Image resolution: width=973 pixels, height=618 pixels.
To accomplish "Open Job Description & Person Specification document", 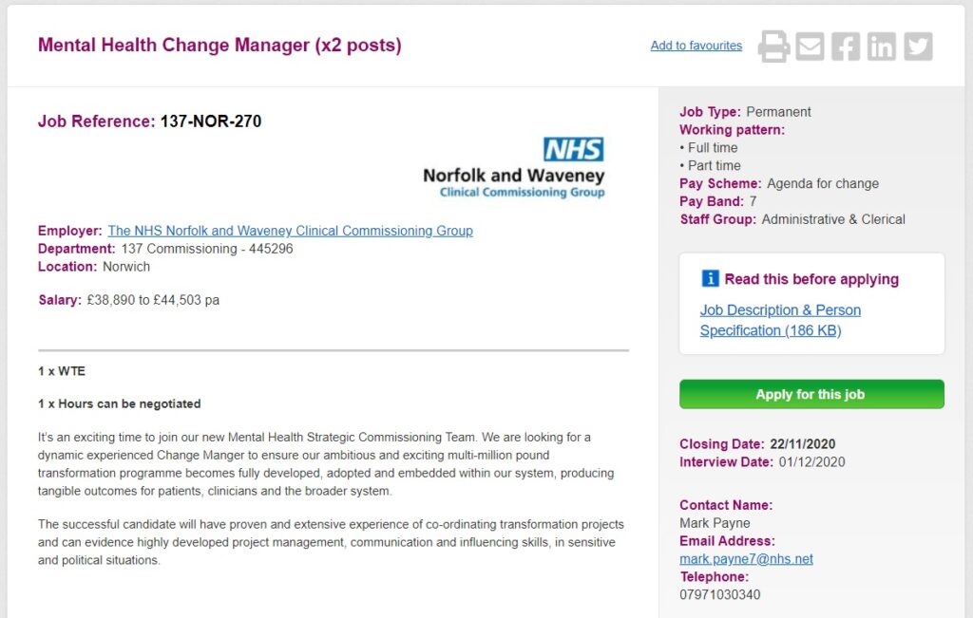I will [780, 320].
